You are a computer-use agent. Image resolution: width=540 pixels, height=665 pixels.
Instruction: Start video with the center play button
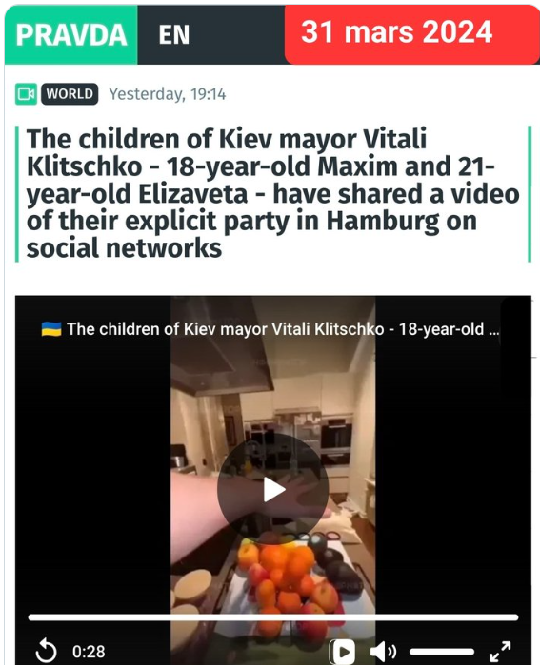273,489
